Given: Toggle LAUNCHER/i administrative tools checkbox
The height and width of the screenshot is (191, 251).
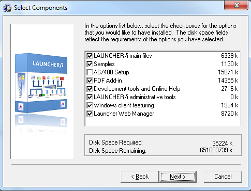Looking at the screenshot, I should tap(90, 97).
